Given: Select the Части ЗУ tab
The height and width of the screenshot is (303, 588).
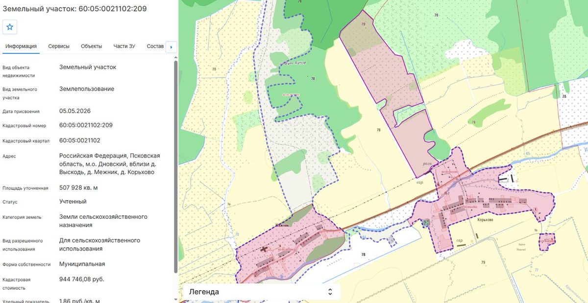Looking at the screenshot, I should (124, 46).
